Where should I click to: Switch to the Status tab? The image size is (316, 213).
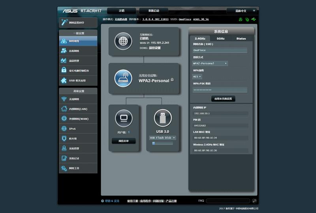(x=241, y=39)
